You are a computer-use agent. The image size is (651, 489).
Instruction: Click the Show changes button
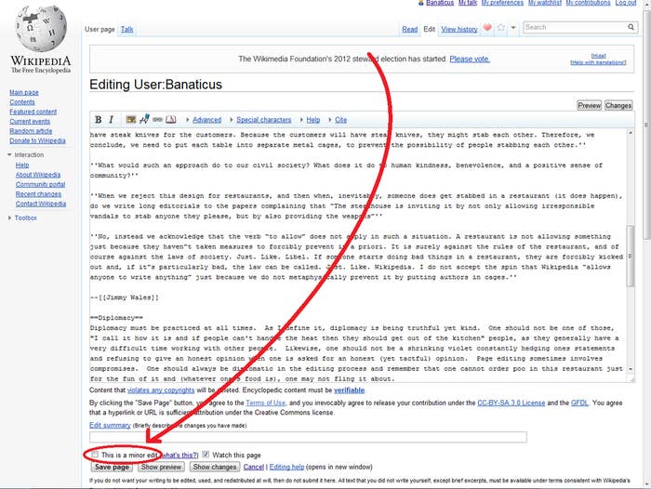pyautogui.click(x=214, y=467)
